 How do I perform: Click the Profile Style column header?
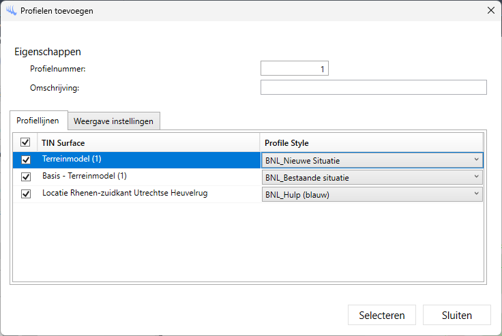[372, 142]
